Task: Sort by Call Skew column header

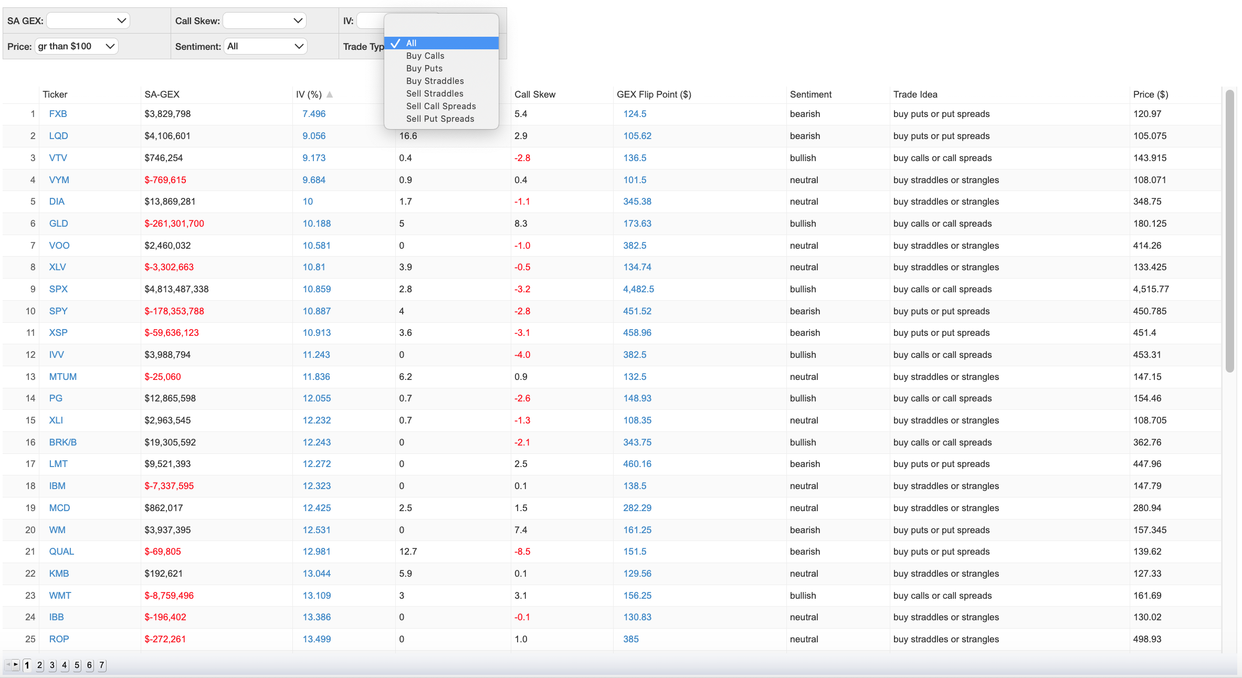Action: tap(535, 94)
